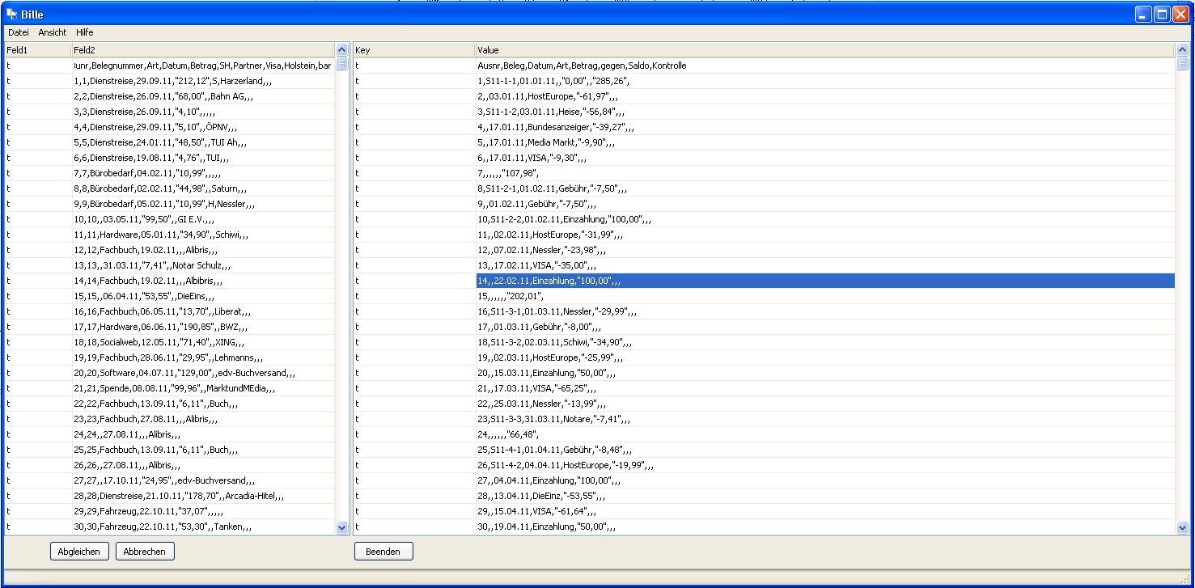Click the Beenden button

(x=384, y=552)
